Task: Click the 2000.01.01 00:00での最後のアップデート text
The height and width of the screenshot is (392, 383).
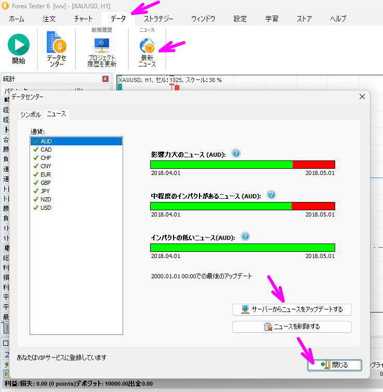Action: click(x=202, y=276)
